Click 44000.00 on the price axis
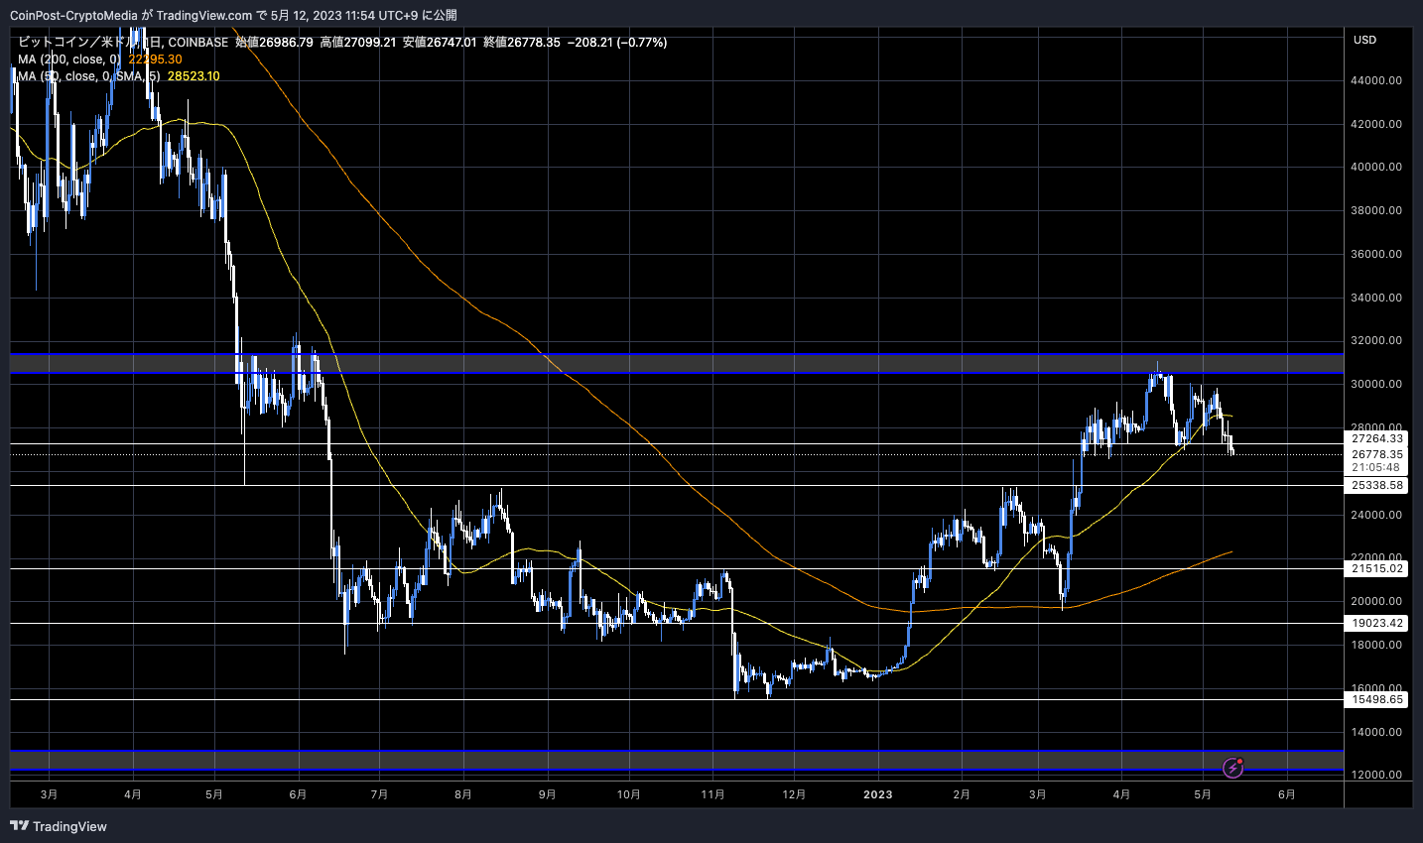The height and width of the screenshot is (843, 1423). pos(1376,80)
